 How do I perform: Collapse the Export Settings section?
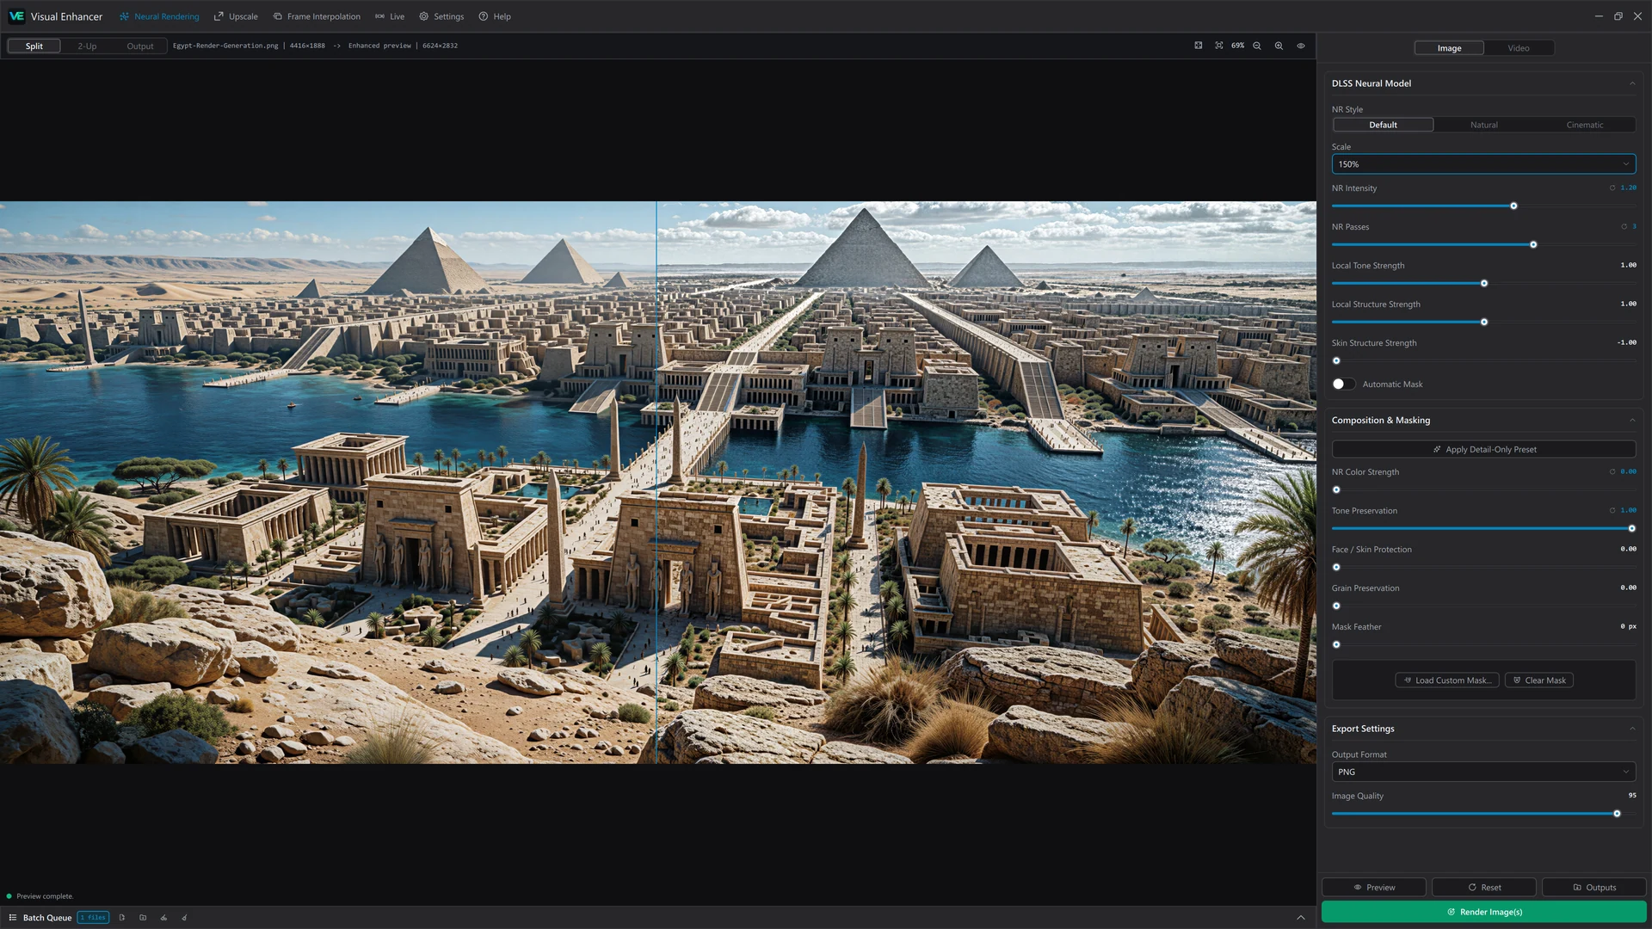click(1632, 729)
